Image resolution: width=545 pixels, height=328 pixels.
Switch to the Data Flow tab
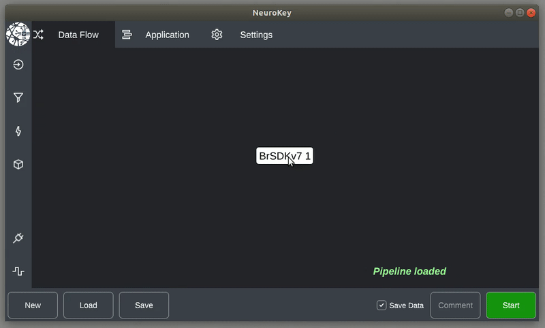78,35
